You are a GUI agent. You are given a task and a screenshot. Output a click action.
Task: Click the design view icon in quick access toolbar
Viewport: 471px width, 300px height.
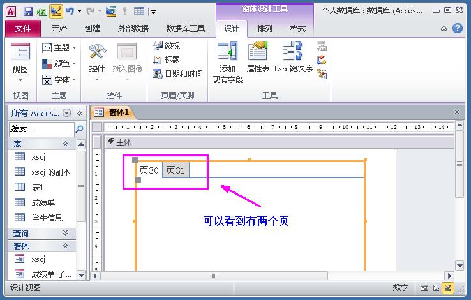tap(56, 11)
